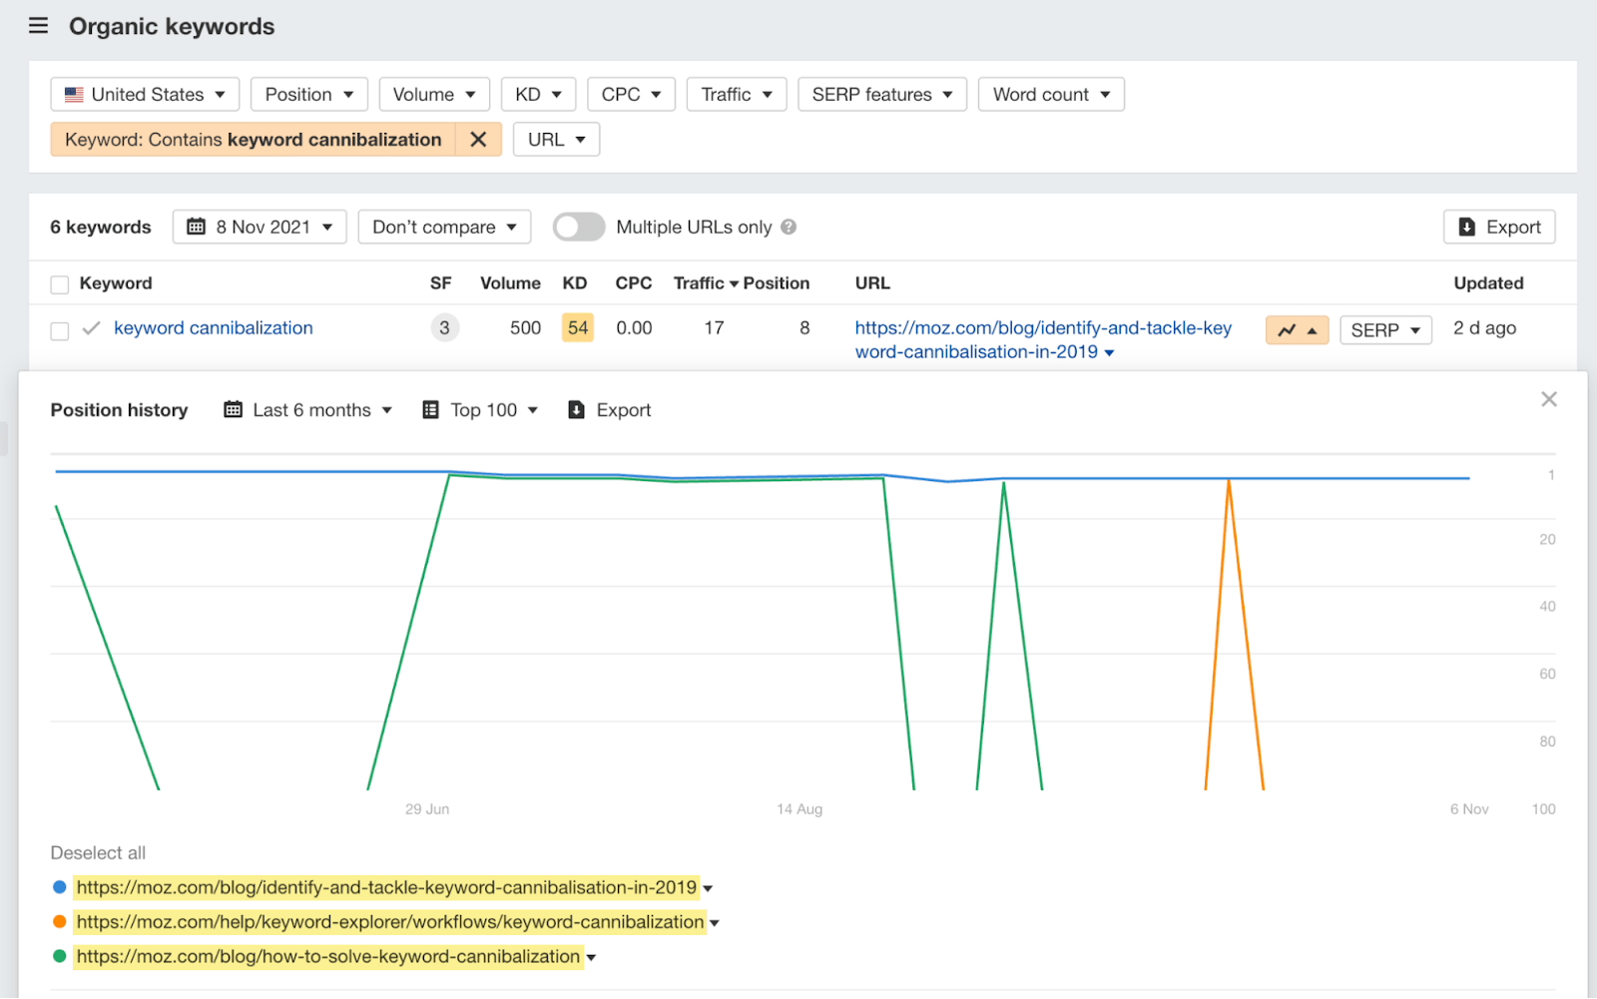Click the list icon beside Top 100
The height and width of the screenshot is (999, 1597).
[x=431, y=409]
